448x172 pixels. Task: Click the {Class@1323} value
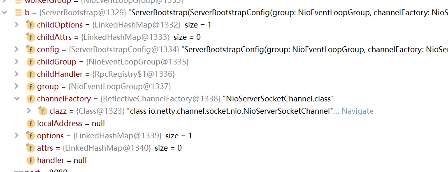(100, 111)
